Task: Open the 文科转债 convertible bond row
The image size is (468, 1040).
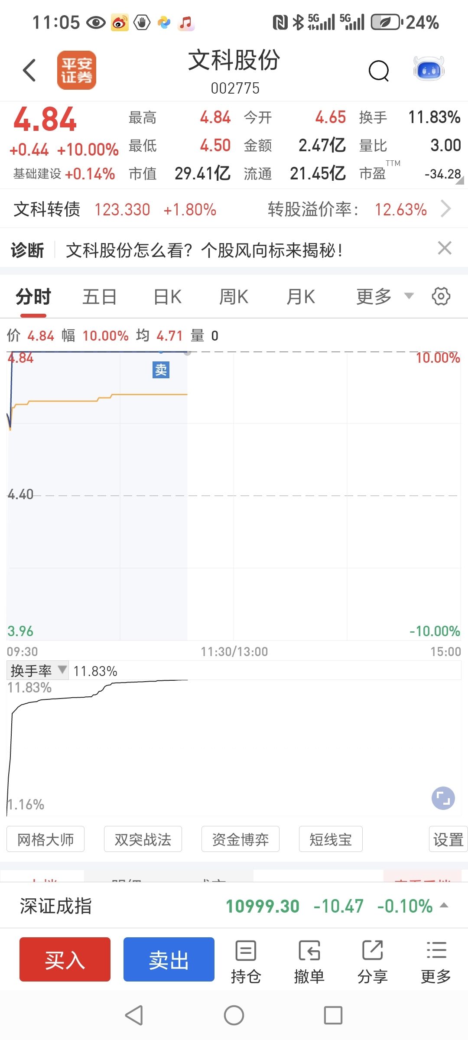Action: 234,209
